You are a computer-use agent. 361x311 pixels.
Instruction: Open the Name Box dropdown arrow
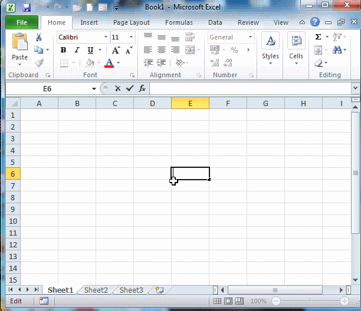[x=94, y=89]
